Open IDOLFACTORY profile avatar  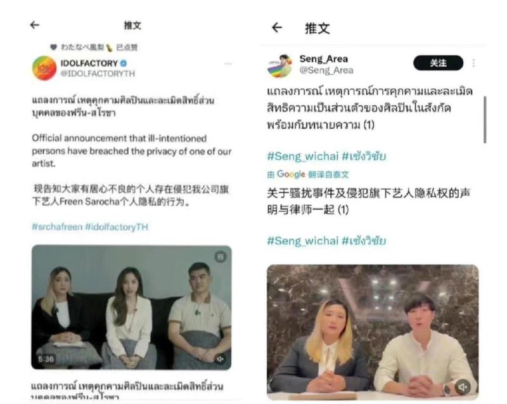(x=44, y=68)
